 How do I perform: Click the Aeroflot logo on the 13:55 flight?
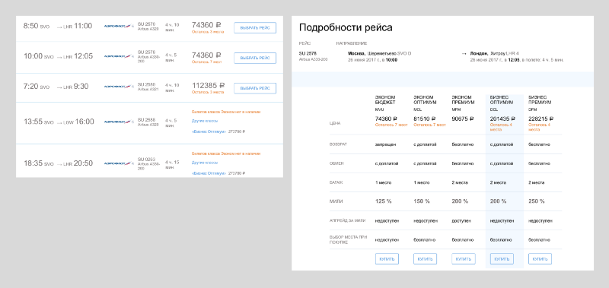point(119,122)
